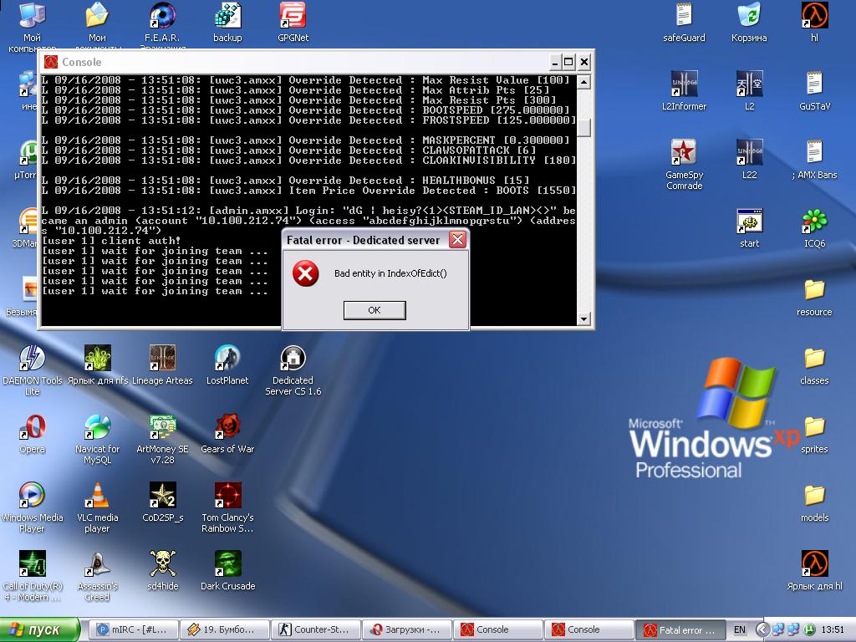Expand hidden system tray icons arrow

762,630
